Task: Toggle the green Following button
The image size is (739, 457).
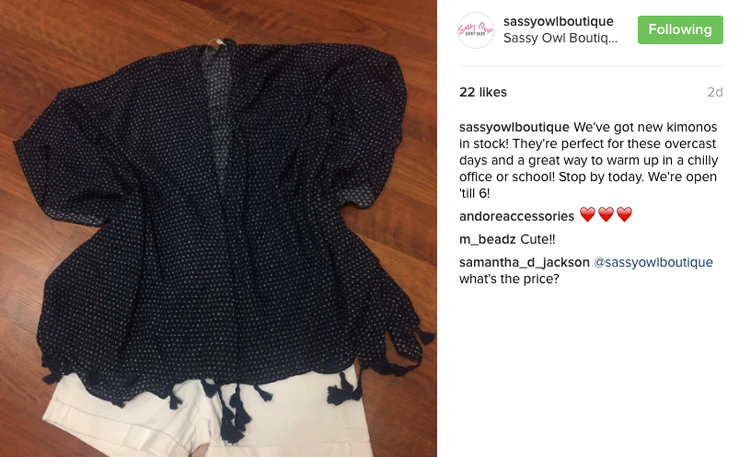Action: click(x=680, y=29)
